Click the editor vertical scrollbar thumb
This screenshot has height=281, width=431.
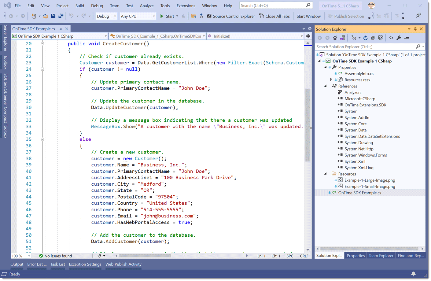click(x=308, y=125)
